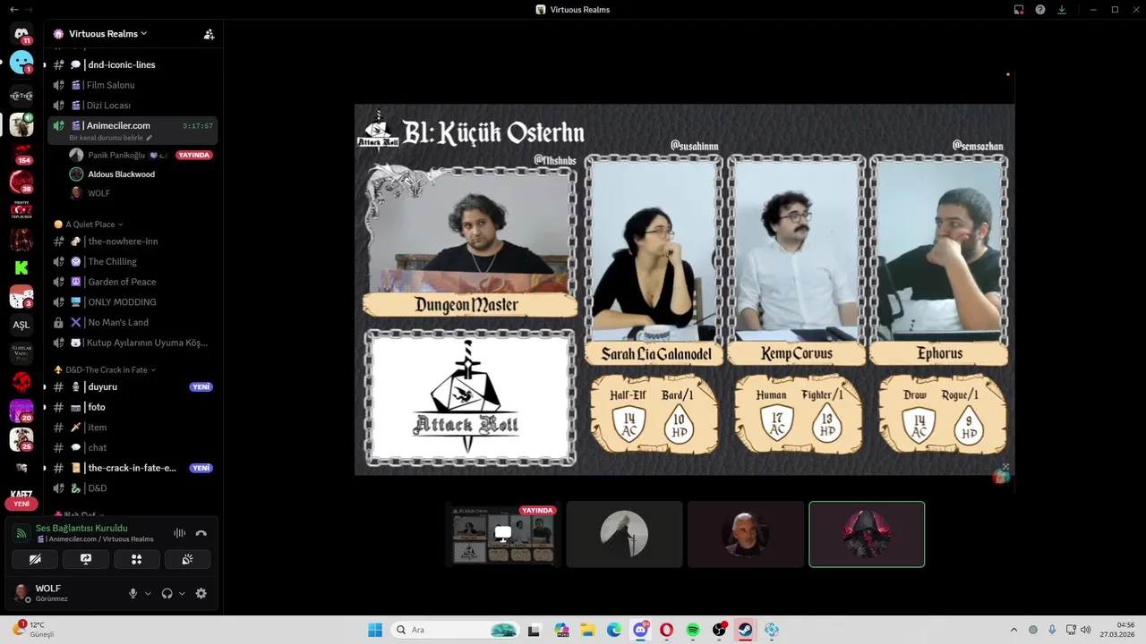This screenshot has height=644, width=1146.
Task: Open the the-nowhere-inn channel
Action: pyautogui.click(x=133, y=241)
